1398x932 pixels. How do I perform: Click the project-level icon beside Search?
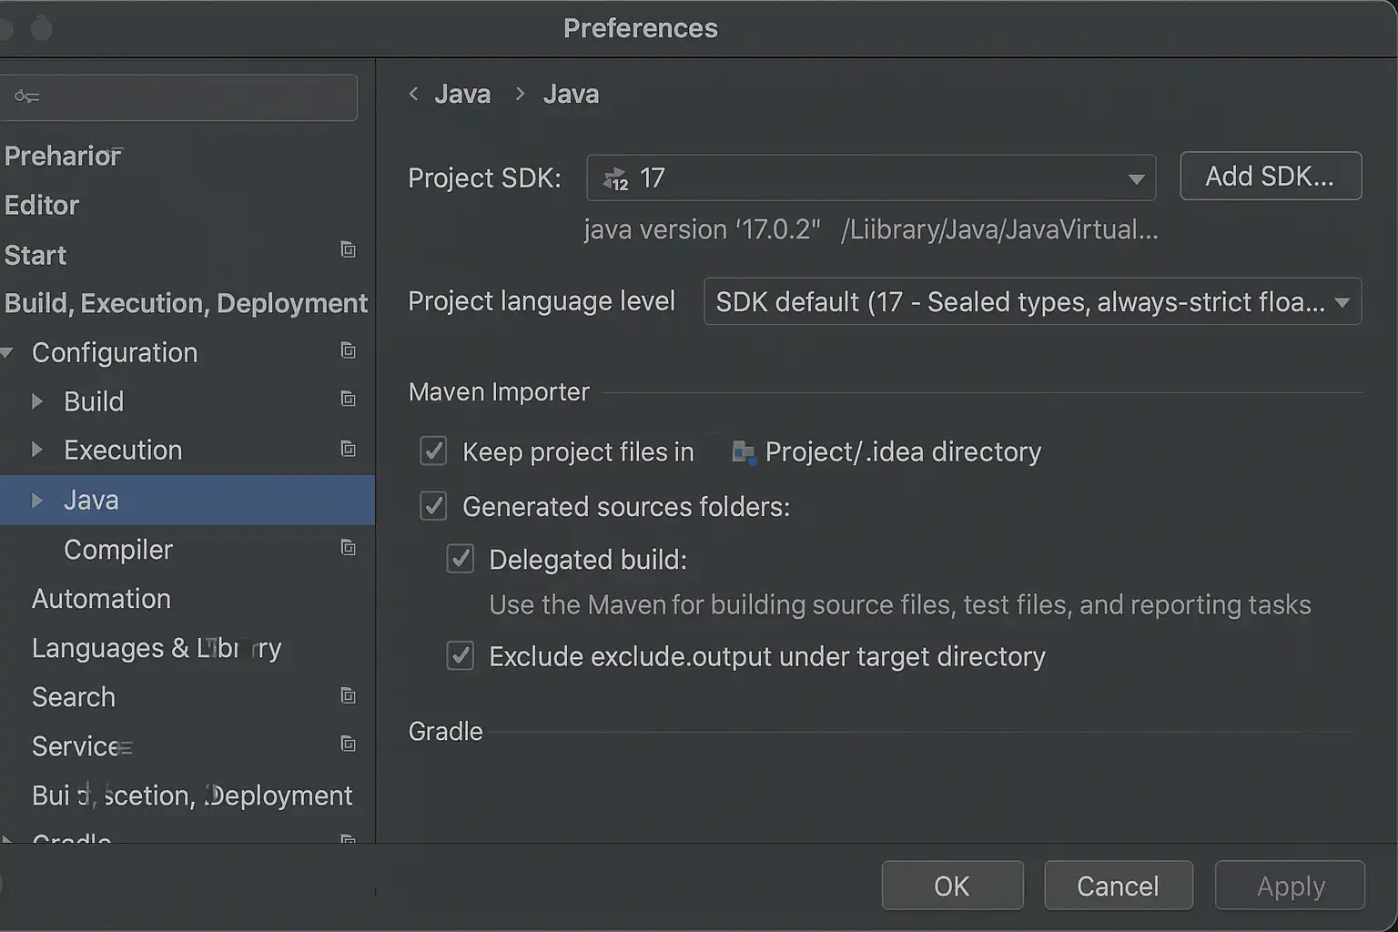click(x=348, y=695)
